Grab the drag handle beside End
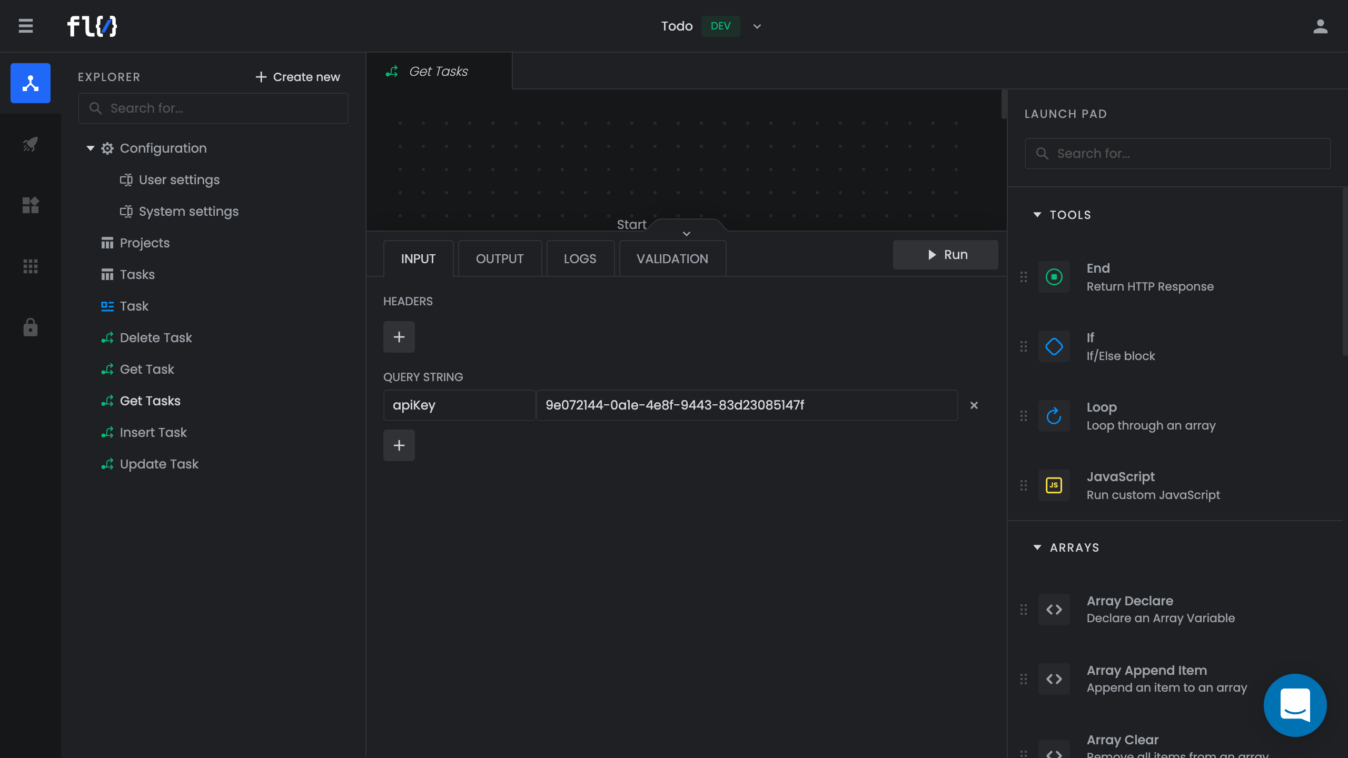 coord(1024,277)
